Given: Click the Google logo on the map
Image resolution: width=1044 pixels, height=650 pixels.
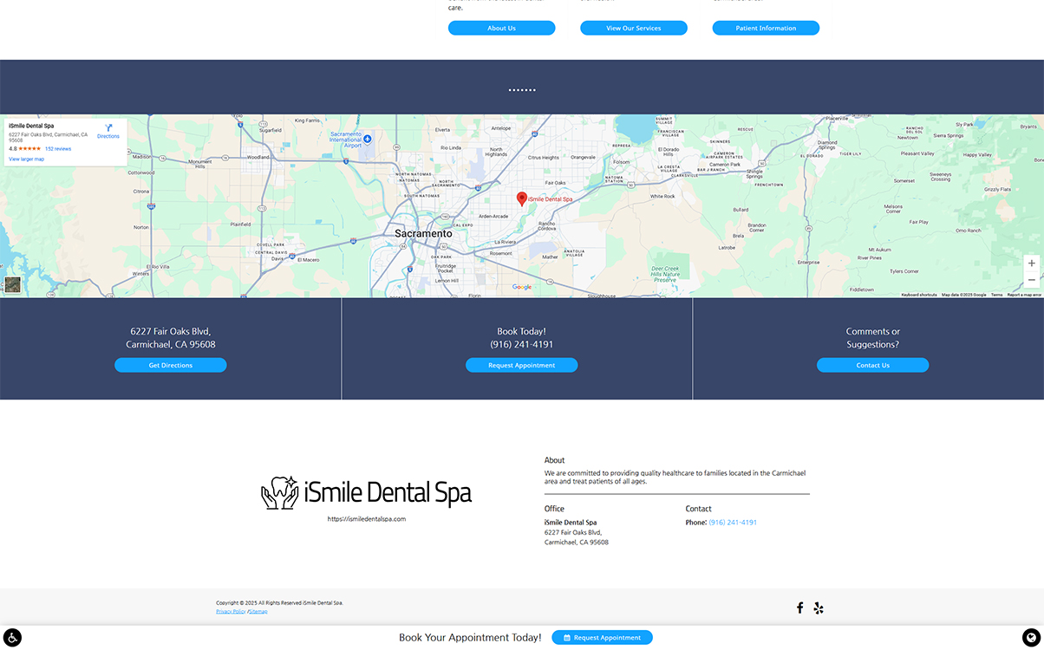Looking at the screenshot, I should pos(521,286).
